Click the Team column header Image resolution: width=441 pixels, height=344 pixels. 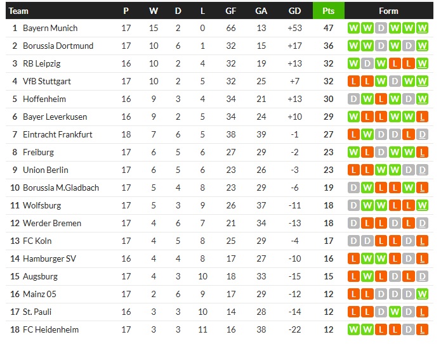19,11
